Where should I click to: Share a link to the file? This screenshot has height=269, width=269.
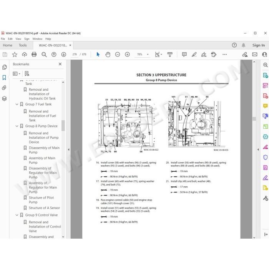coord(245,55)
